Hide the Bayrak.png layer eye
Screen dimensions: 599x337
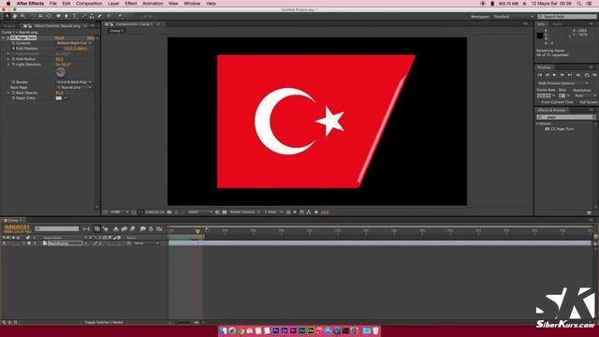coord(4,243)
